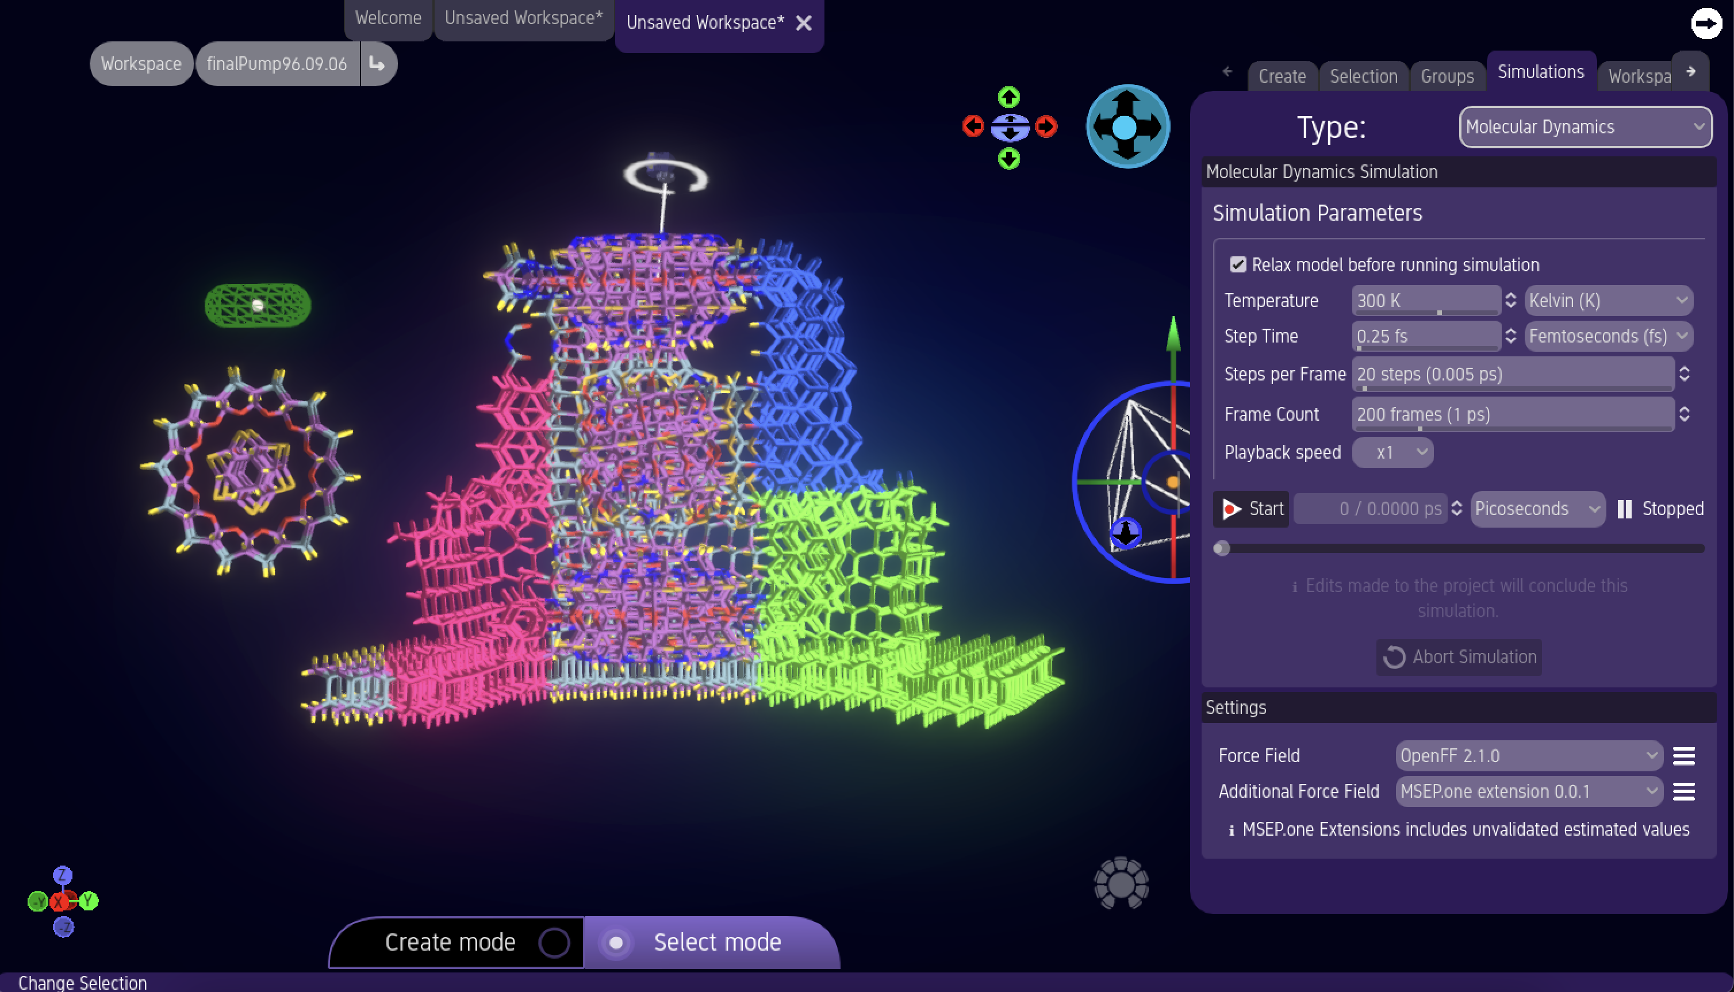Activate Select mode radio button
The height and width of the screenshot is (992, 1734).
616,942
